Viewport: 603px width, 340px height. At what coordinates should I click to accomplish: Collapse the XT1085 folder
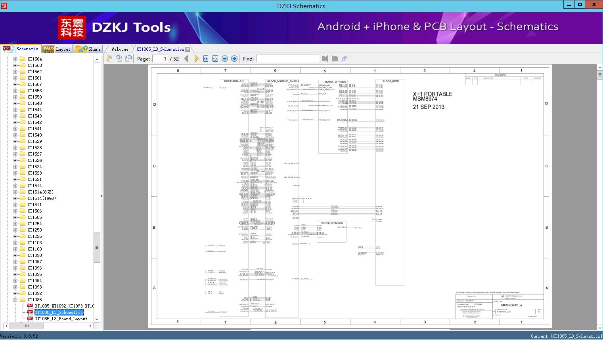tap(15, 300)
